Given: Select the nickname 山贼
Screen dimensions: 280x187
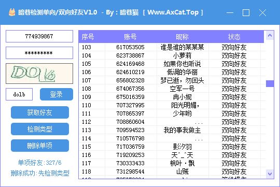Looking at the screenshot, I should 182,171.
